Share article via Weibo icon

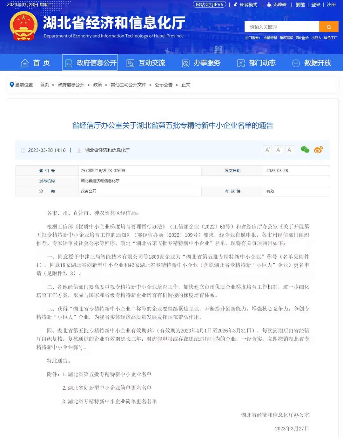318,150
